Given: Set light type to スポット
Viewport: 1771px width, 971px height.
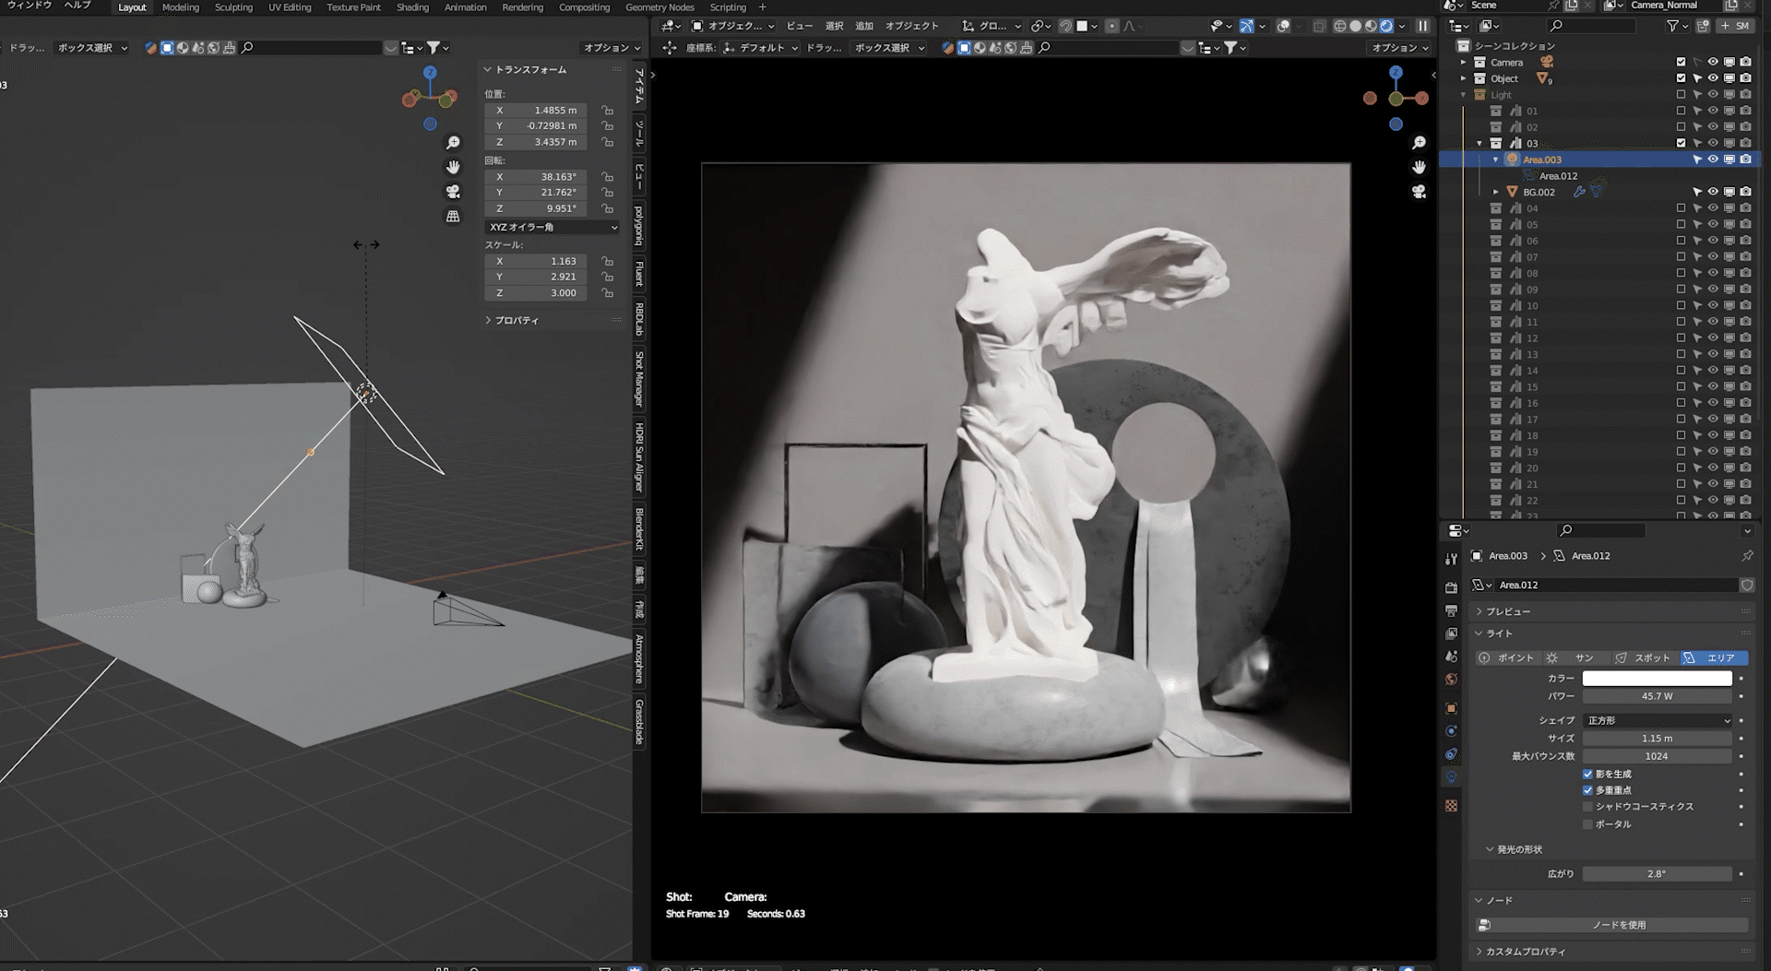Looking at the screenshot, I should 1644,657.
